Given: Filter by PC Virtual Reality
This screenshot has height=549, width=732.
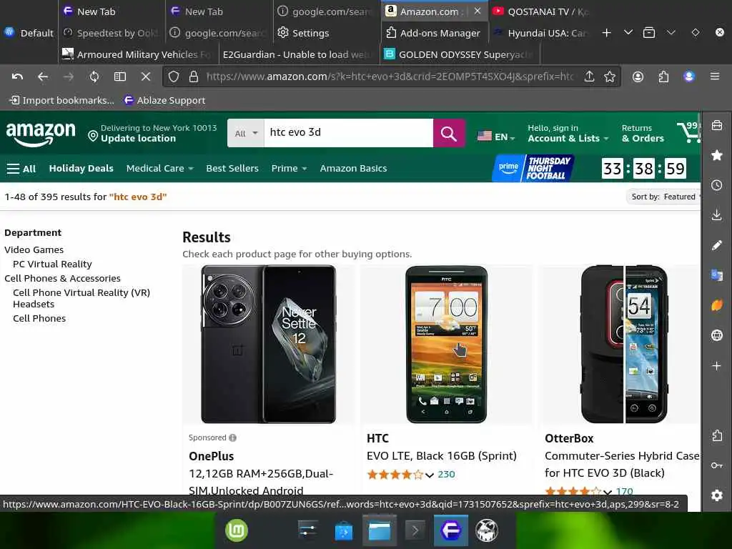Looking at the screenshot, I should click(52, 264).
